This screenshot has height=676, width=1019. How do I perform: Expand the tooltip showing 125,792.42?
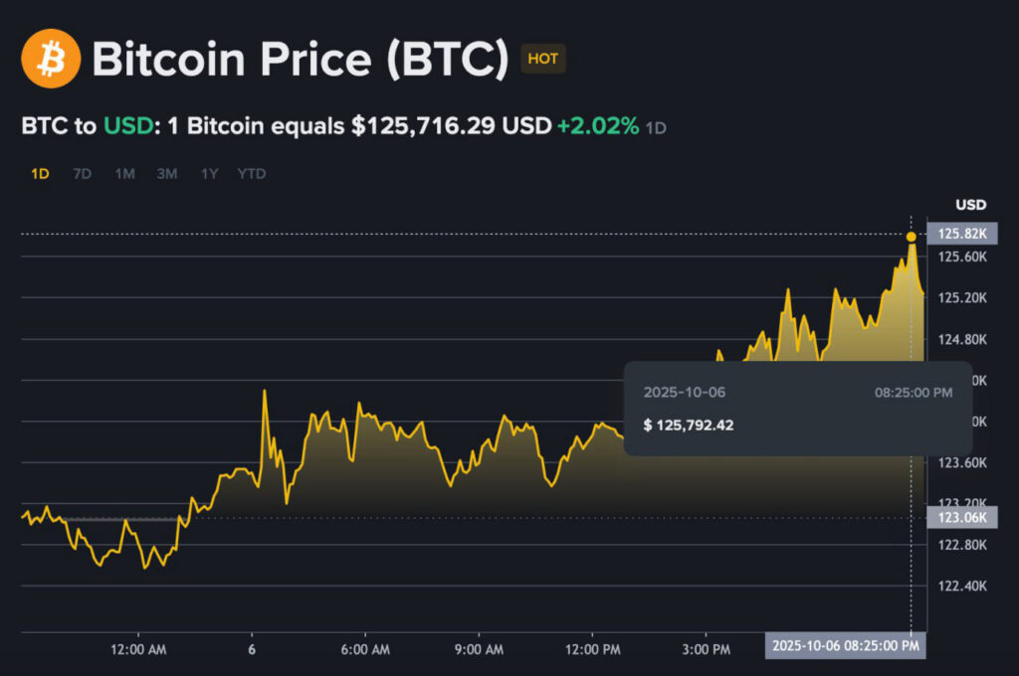click(796, 408)
